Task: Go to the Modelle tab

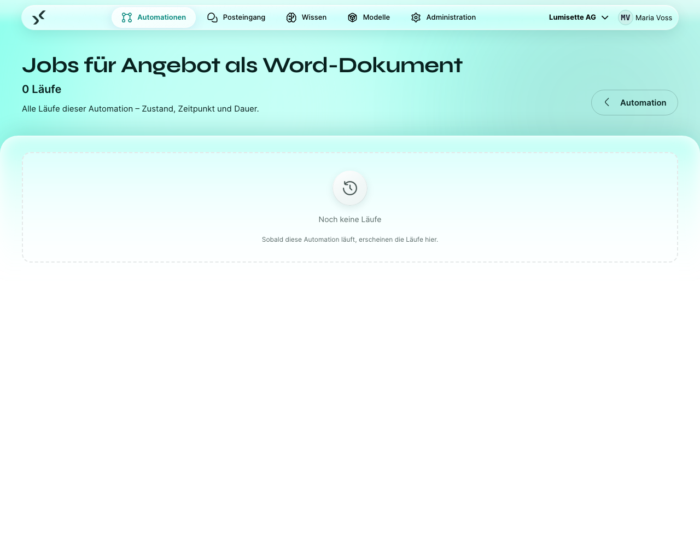Action: (369, 18)
